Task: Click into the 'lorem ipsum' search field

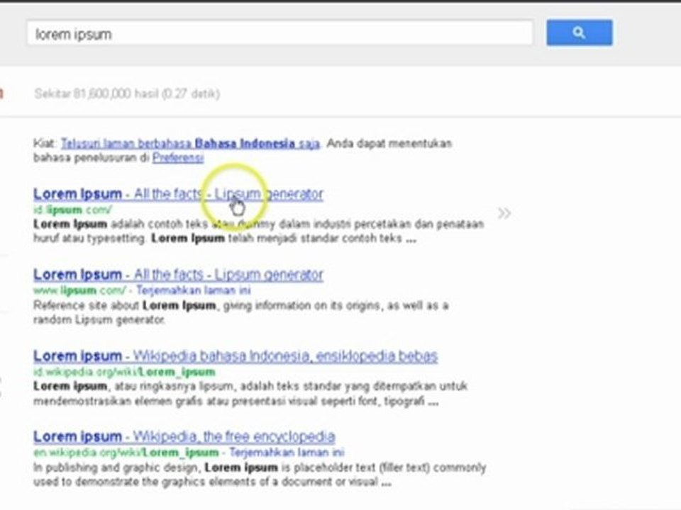Action: 279,33
